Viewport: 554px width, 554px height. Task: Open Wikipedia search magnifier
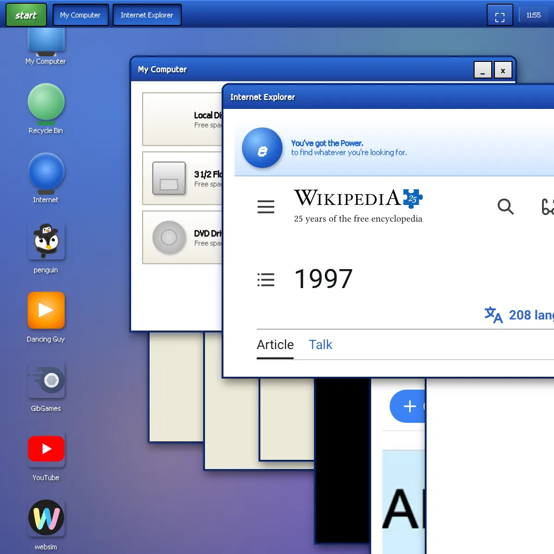[x=506, y=206]
